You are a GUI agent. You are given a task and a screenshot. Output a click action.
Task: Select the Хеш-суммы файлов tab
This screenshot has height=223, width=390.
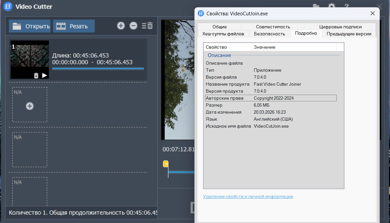coord(223,34)
